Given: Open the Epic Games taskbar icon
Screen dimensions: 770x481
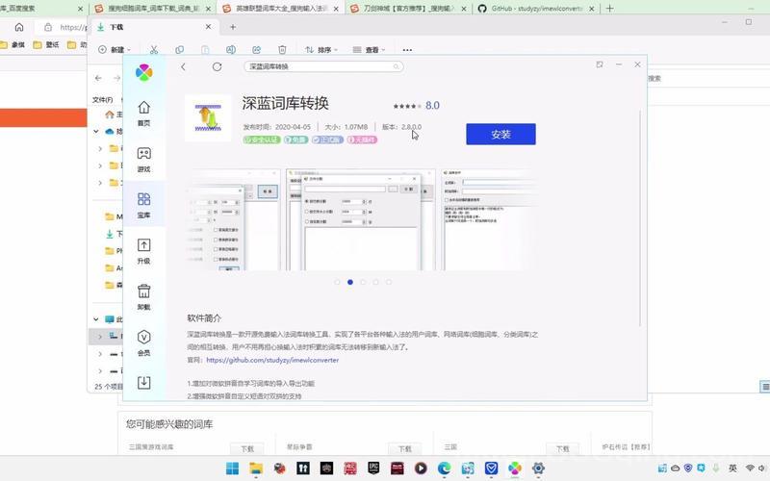Looking at the screenshot, I should click(x=373, y=468).
